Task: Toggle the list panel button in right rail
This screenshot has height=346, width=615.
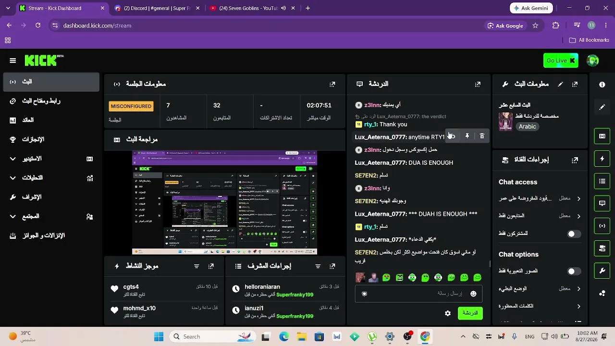Action: point(602,181)
